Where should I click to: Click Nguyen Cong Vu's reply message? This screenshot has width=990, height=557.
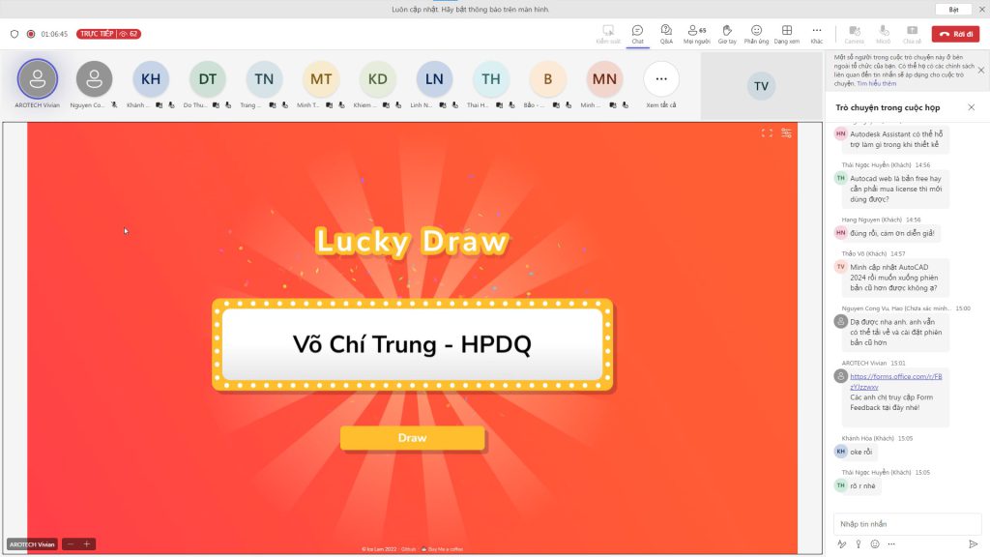point(896,333)
